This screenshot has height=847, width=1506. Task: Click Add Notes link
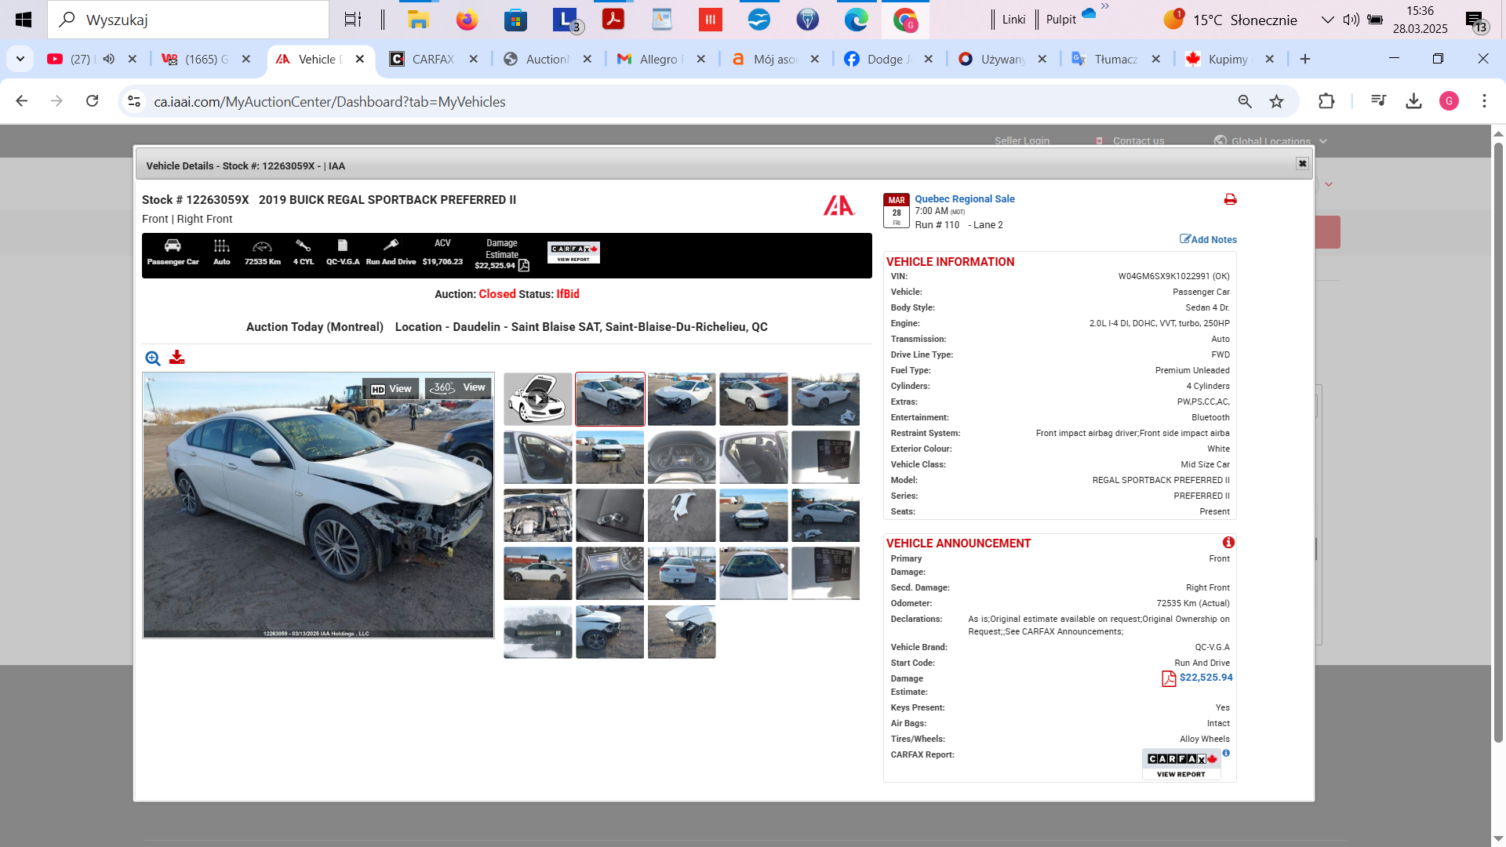(x=1208, y=239)
